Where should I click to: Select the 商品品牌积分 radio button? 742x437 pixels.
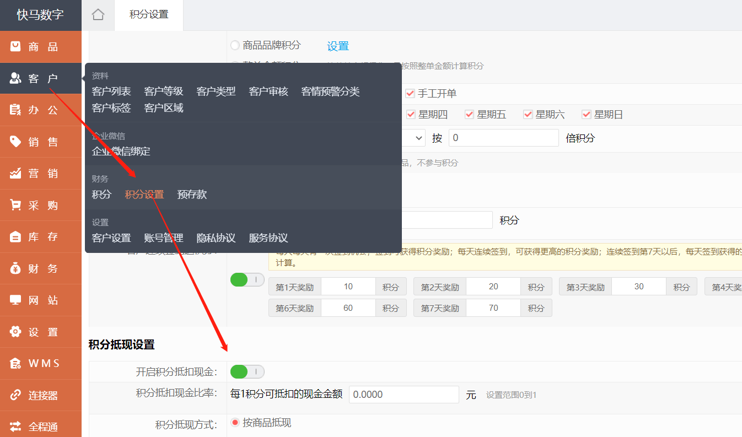[235, 45]
